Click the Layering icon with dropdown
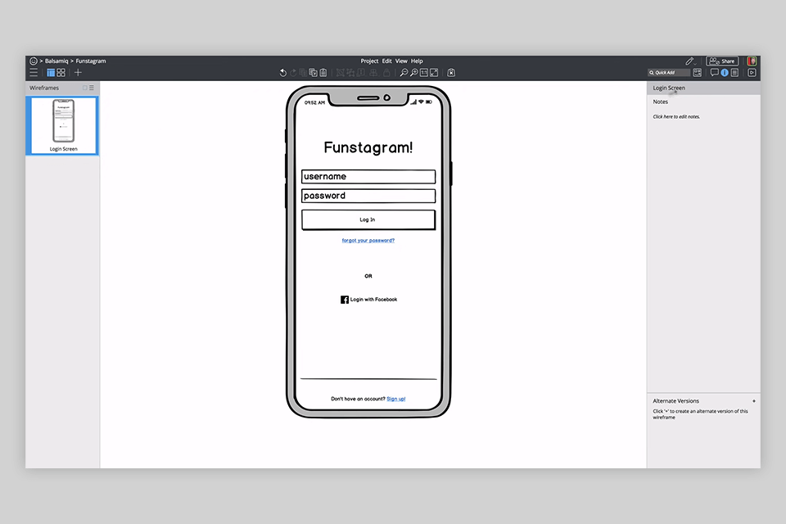This screenshot has width=786, height=524. 373,73
